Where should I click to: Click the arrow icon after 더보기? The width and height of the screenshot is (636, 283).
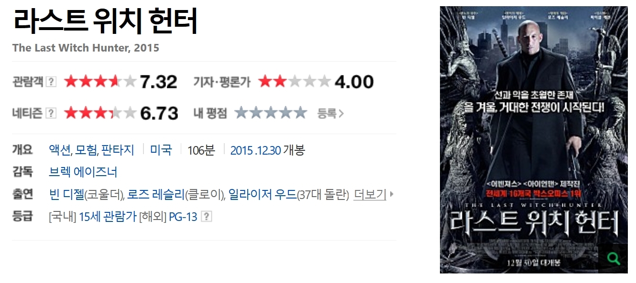pos(392,194)
